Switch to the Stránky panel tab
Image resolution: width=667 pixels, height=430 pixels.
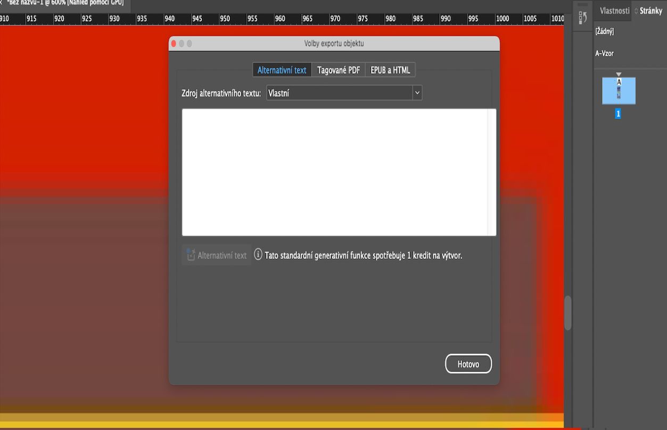(651, 11)
